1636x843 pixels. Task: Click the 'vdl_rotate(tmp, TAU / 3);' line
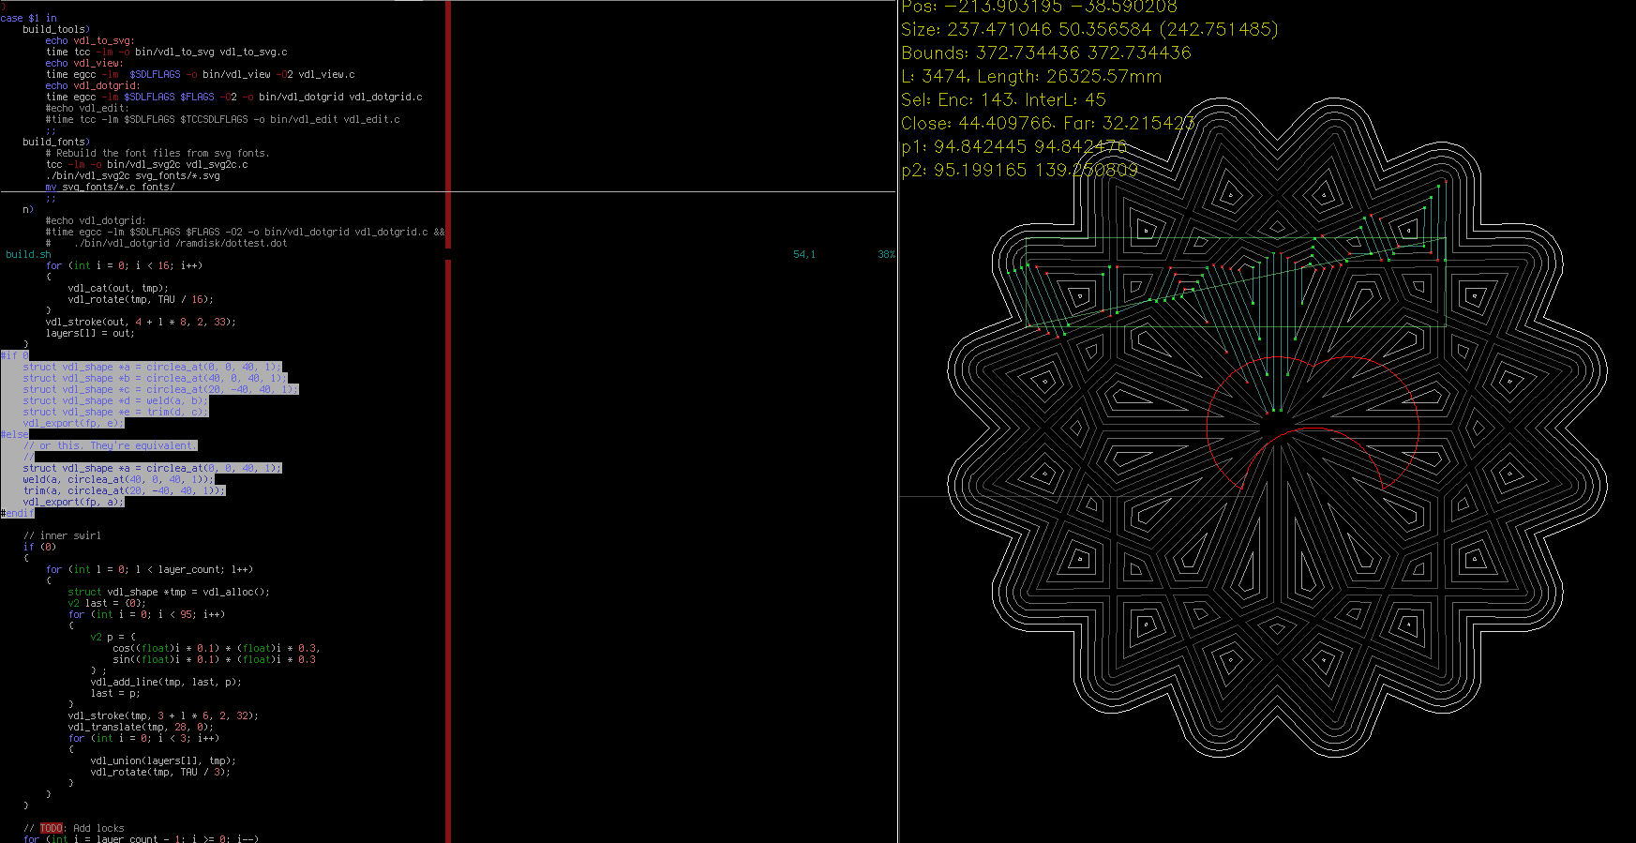point(161,772)
